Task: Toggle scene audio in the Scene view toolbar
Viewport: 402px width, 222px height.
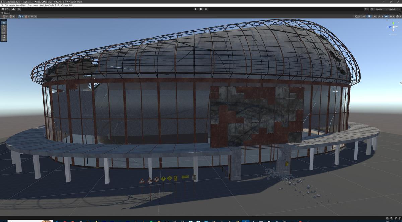Action: click(375, 16)
